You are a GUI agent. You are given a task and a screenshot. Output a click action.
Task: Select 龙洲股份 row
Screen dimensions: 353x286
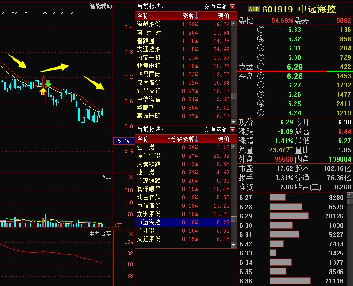coord(183,214)
